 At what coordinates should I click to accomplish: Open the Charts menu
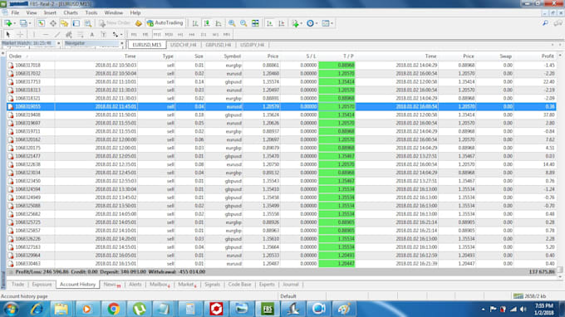click(x=71, y=12)
